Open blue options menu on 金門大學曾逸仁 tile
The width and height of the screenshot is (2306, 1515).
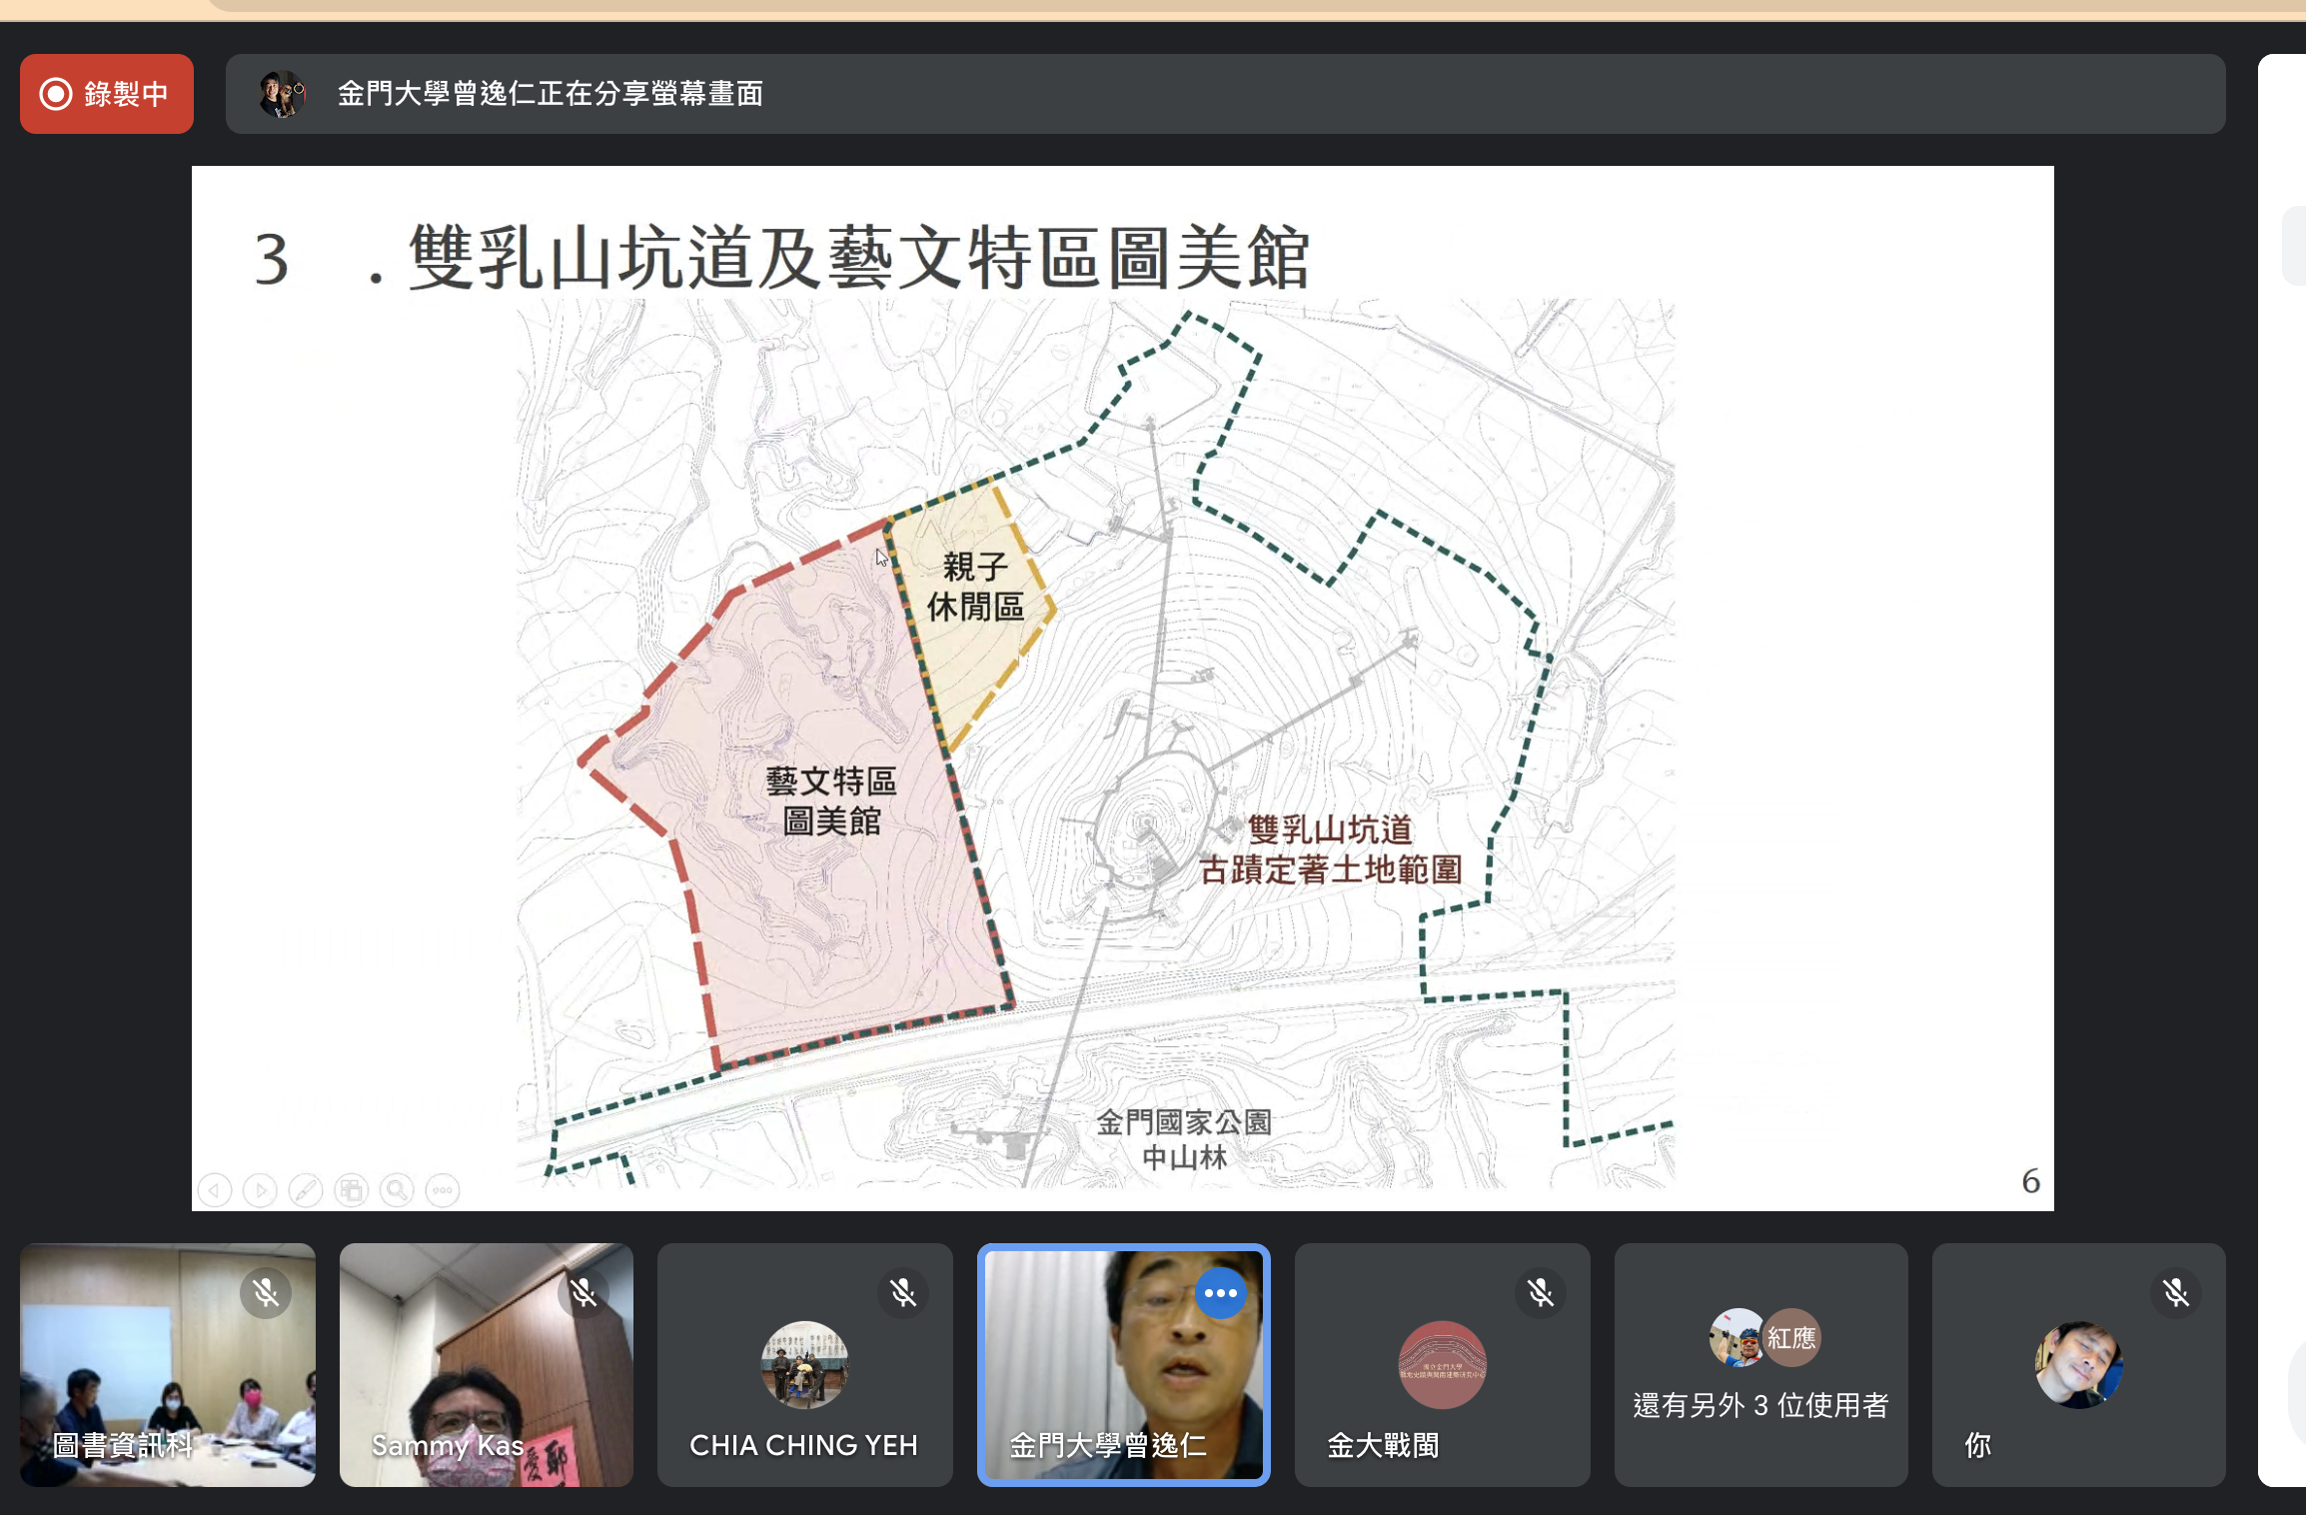pos(1220,1293)
